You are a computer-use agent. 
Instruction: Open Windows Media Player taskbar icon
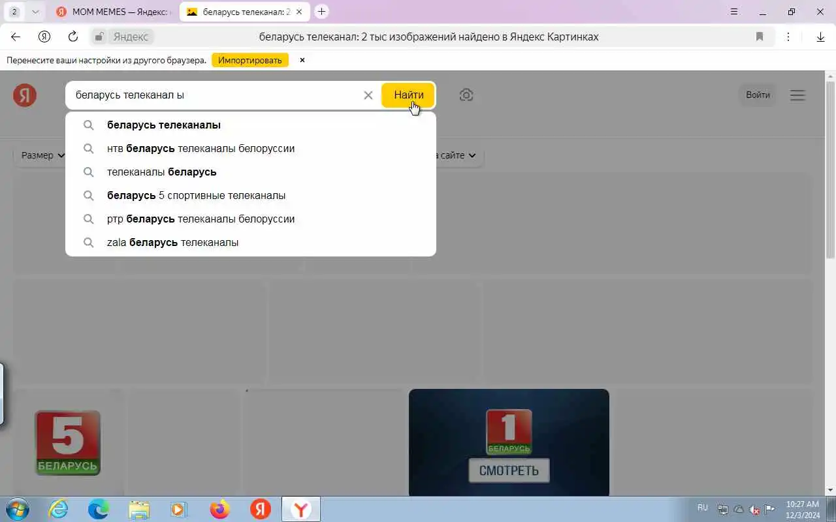(x=179, y=510)
